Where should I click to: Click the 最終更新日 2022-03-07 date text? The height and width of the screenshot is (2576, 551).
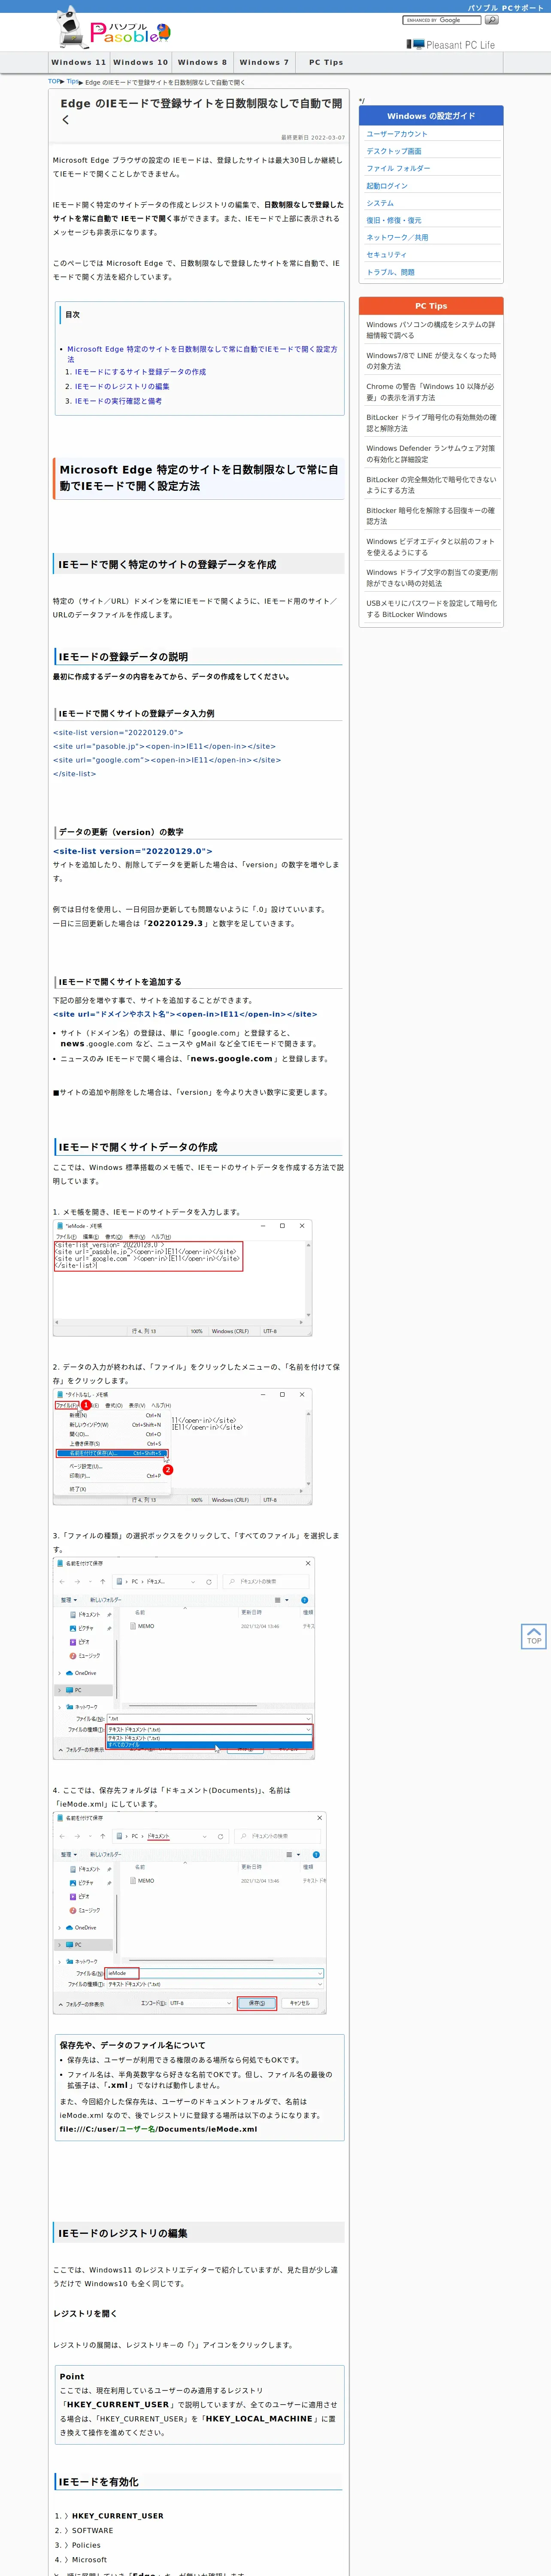(313, 138)
